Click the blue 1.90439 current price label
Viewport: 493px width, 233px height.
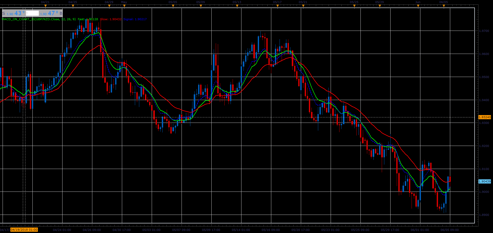point(484,181)
